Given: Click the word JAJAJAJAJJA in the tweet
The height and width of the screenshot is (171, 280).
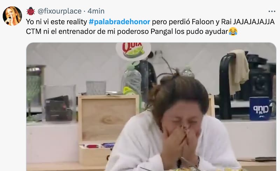Looking at the screenshot, I should (254, 22).
